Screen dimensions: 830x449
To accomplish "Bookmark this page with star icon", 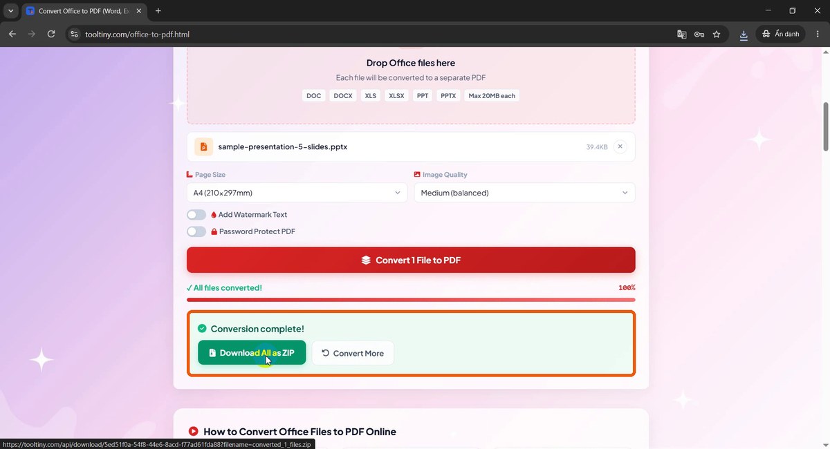I will (717, 34).
